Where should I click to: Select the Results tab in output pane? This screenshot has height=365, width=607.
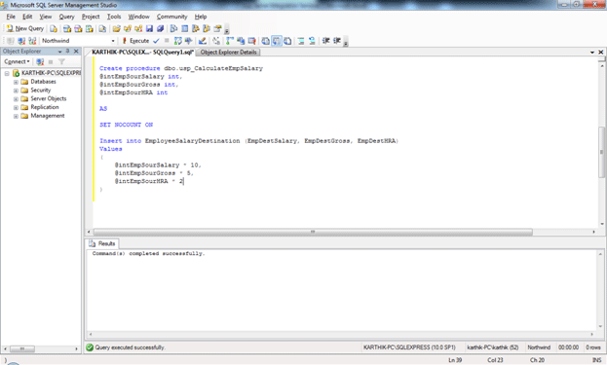point(102,243)
